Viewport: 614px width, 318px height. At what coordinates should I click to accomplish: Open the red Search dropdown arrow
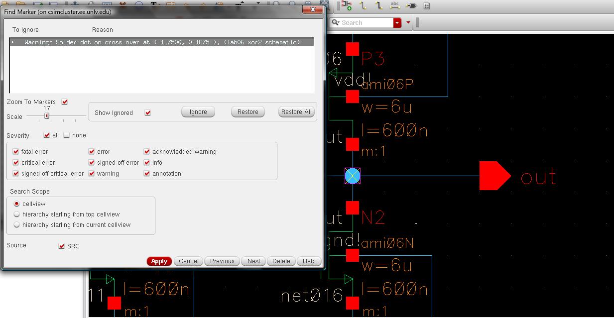[x=397, y=23]
